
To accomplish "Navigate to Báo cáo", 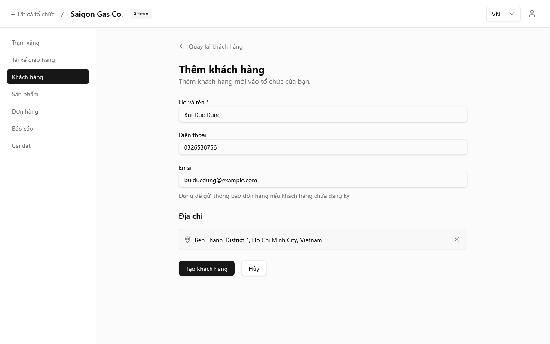I will coord(22,129).
